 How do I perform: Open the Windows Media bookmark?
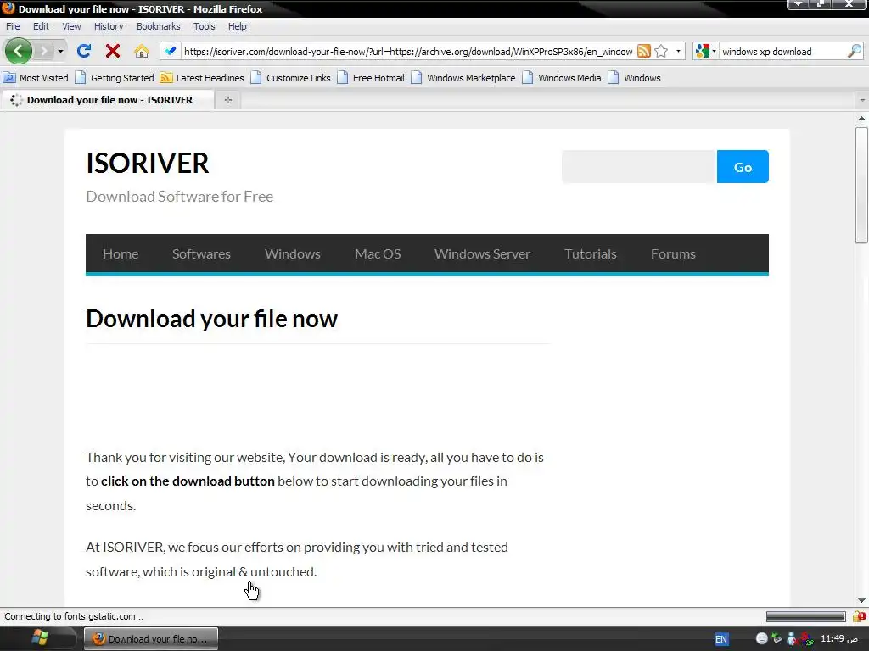point(562,78)
